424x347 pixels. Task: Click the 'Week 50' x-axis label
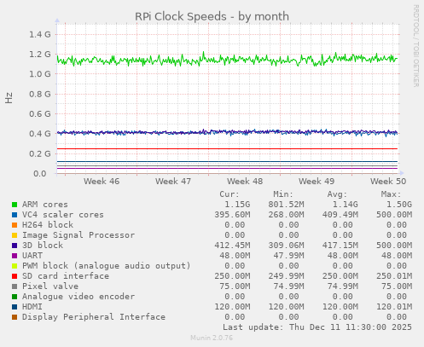pyautogui.click(x=388, y=182)
